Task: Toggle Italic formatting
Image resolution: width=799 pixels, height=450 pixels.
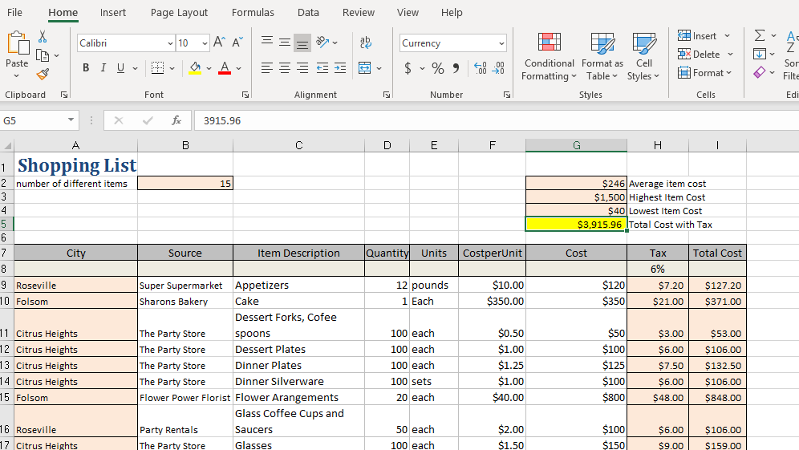Action: [x=103, y=68]
